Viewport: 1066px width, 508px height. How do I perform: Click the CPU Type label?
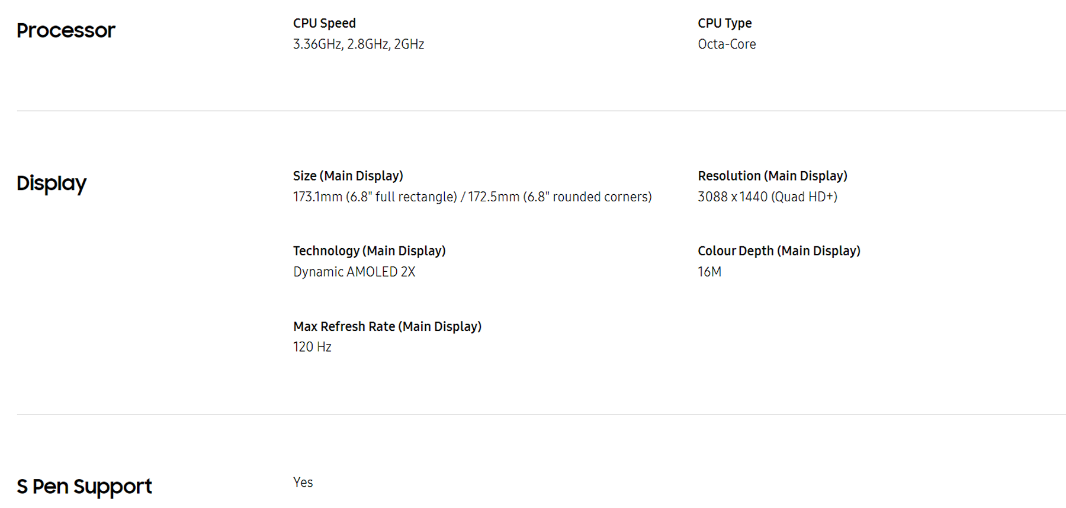point(724,23)
